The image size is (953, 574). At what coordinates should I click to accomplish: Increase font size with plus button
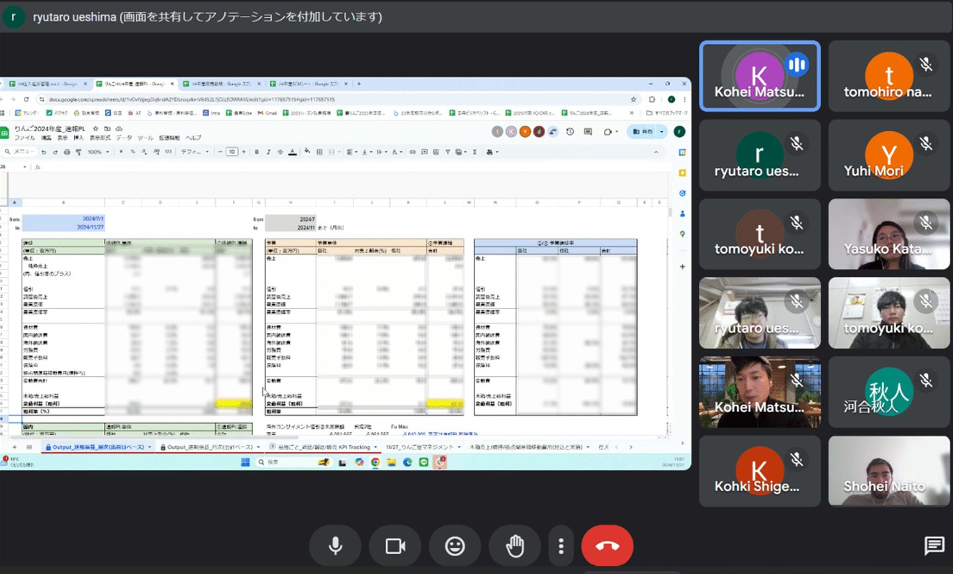click(244, 152)
